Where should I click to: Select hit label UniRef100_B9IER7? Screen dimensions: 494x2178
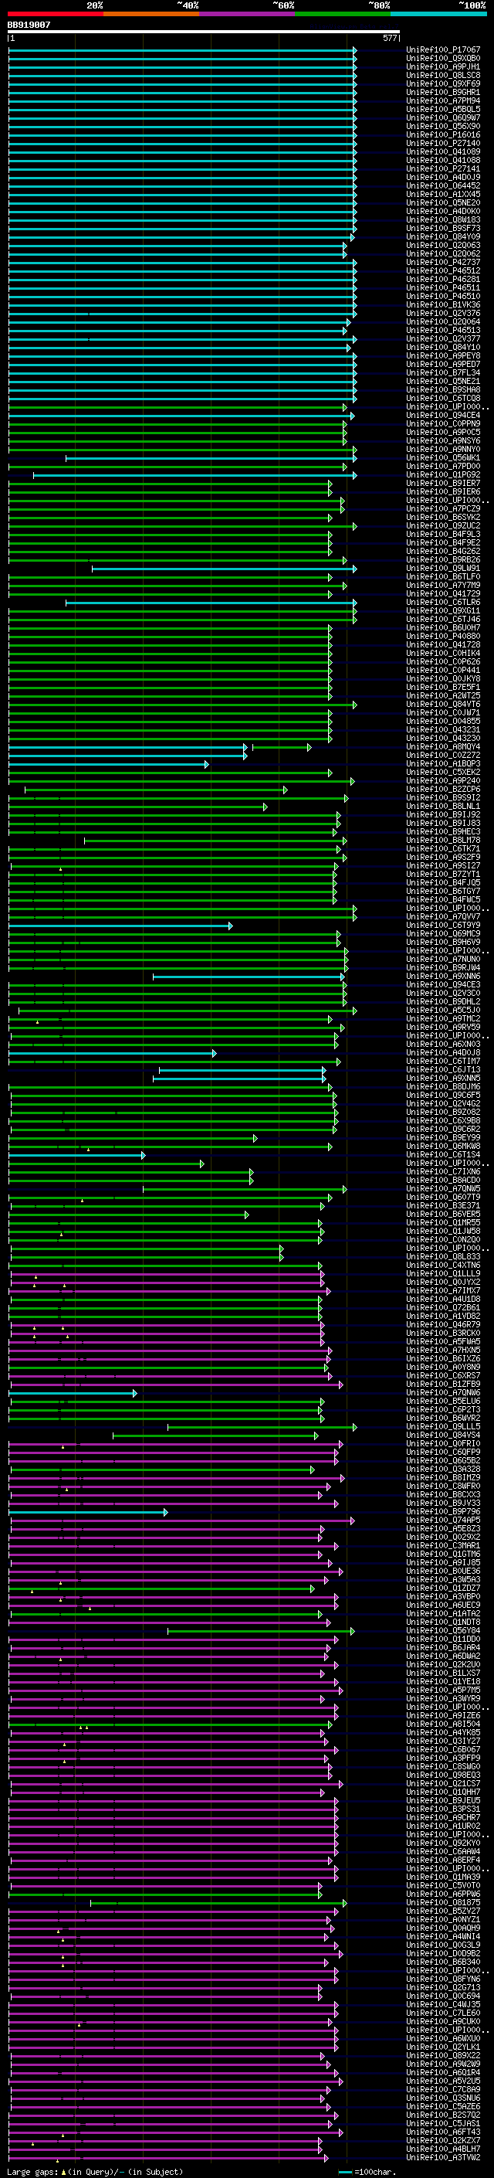[x=443, y=483]
